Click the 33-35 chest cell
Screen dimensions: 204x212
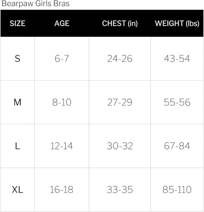coord(120,189)
